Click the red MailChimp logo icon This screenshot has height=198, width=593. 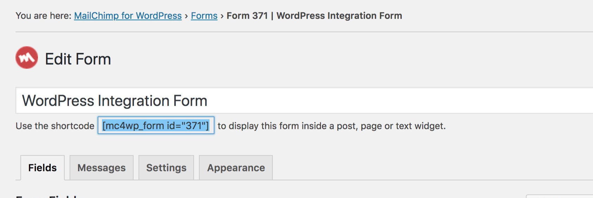coord(27,58)
